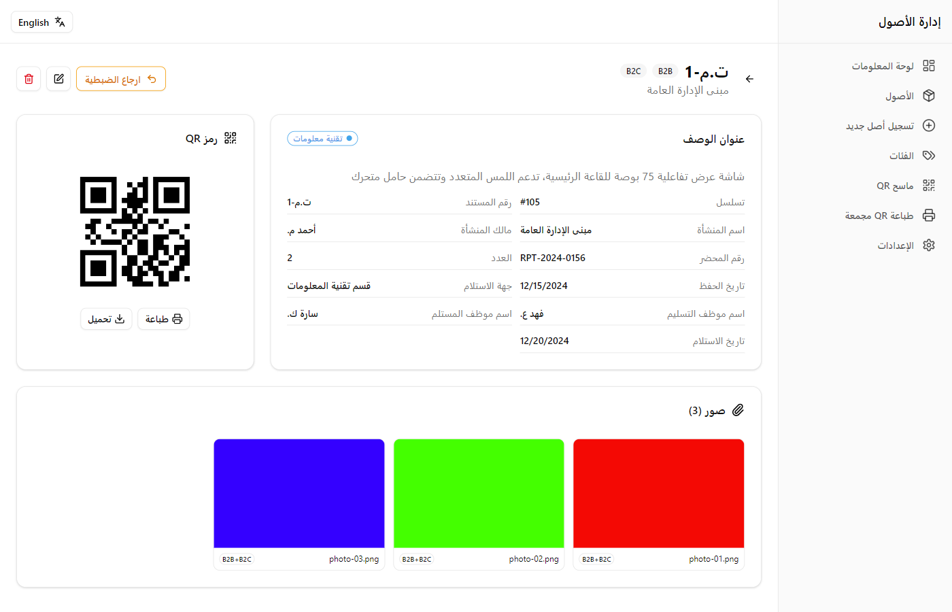
Task: Click the QR code image
Action: (135, 232)
